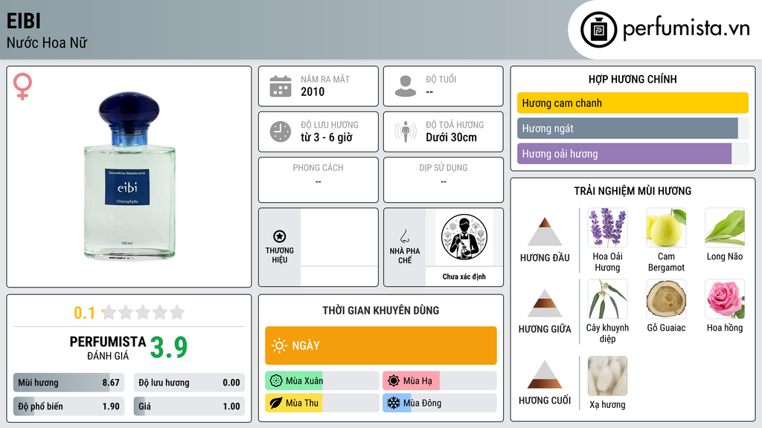This screenshot has width=762, height=428.
Task: Select the Mùa Hạ season bar
Action: click(x=440, y=381)
